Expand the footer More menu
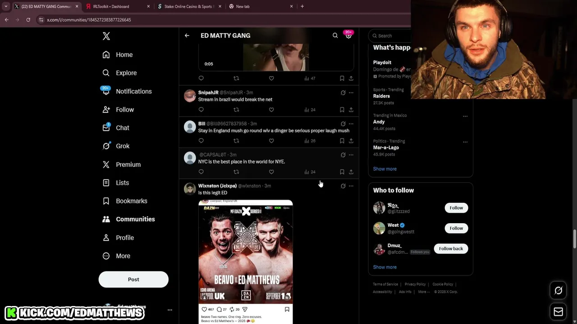 424,292
